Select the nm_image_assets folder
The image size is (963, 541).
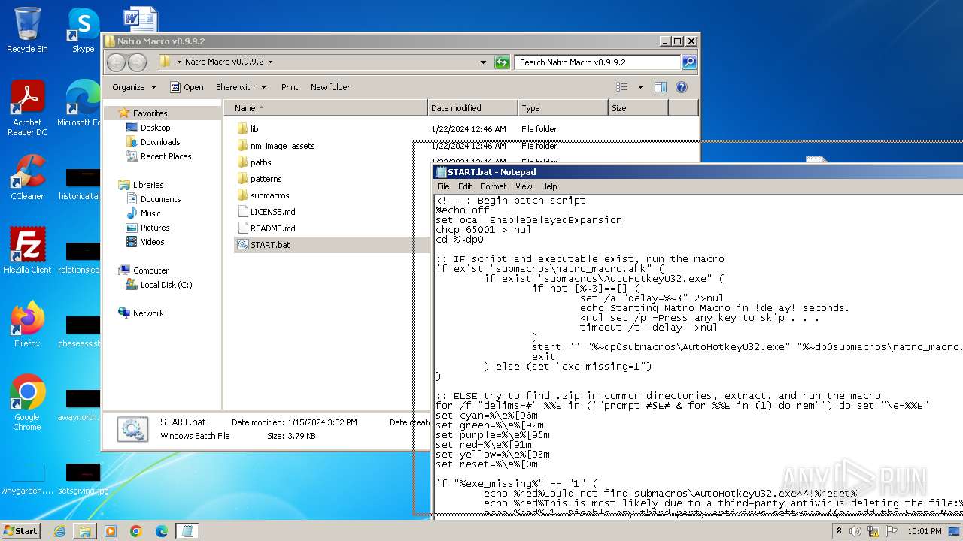pyautogui.click(x=282, y=146)
